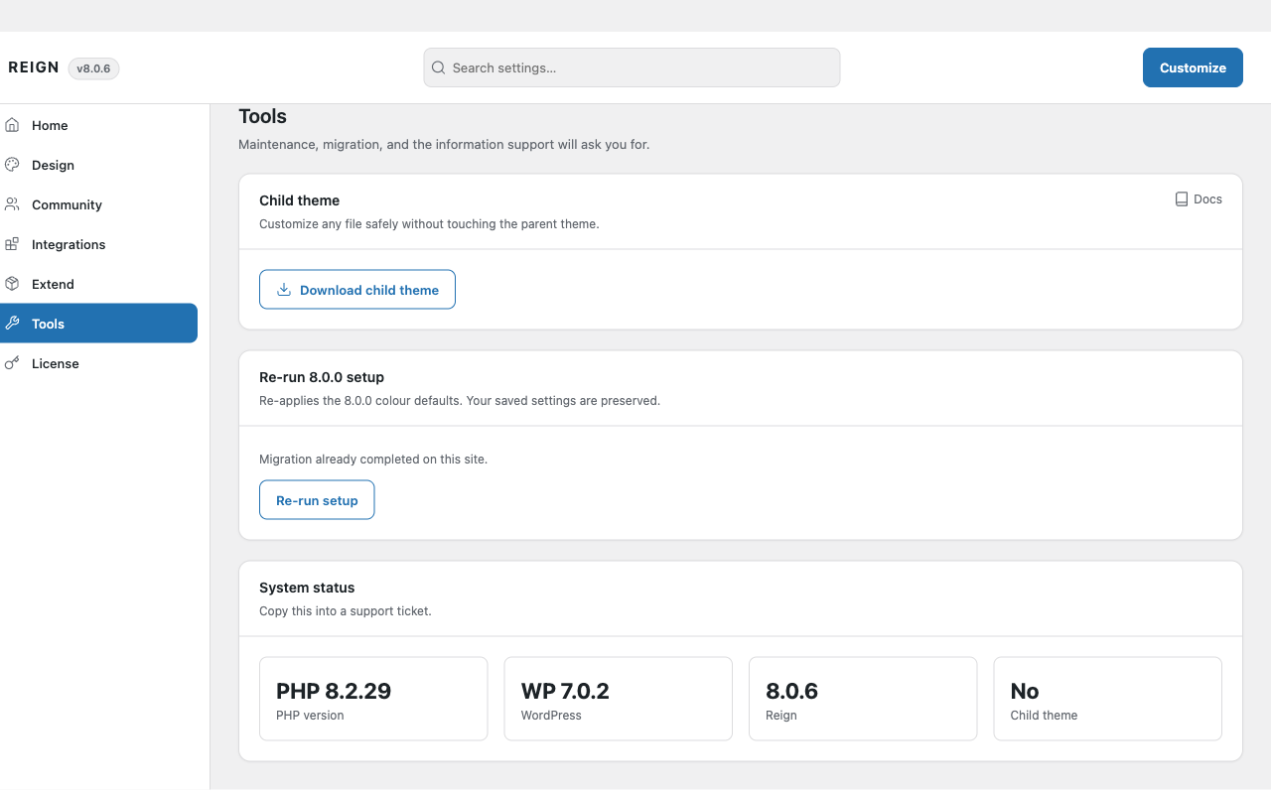Click the download arrow icon on child theme button
Screen dimensions: 1271x794
coord(284,290)
